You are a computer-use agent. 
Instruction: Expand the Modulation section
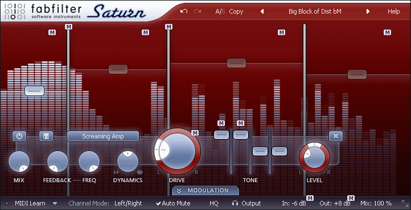[x=205, y=190]
